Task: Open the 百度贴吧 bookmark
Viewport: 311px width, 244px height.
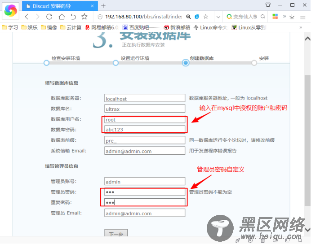Action: tap(141, 27)
